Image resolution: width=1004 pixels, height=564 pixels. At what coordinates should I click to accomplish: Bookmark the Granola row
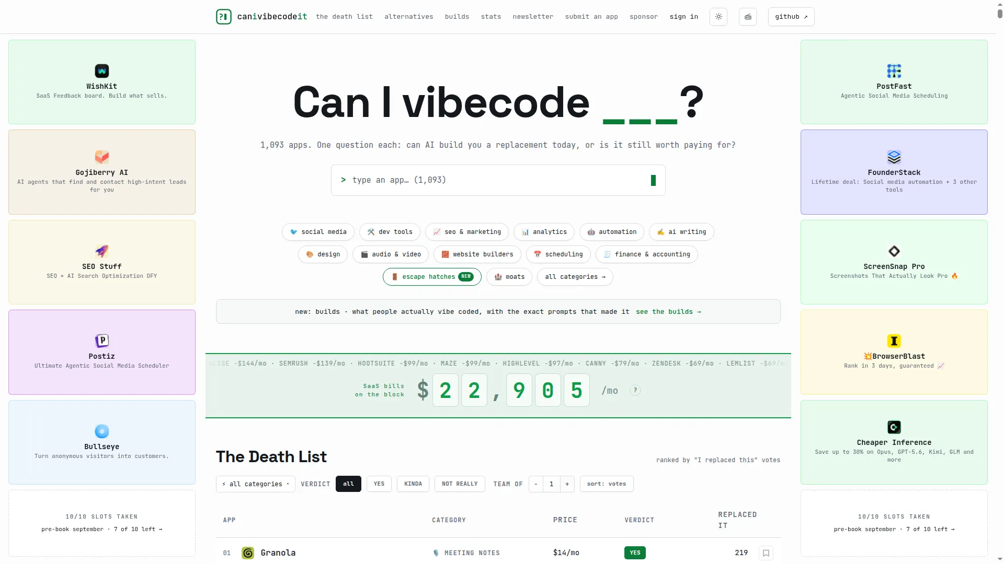[x=766, y=553]
